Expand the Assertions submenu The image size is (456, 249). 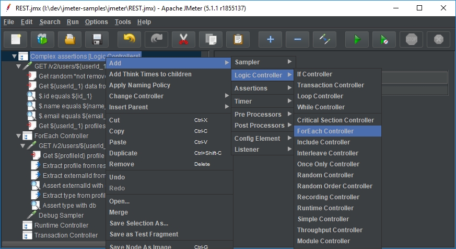[263, 88]
